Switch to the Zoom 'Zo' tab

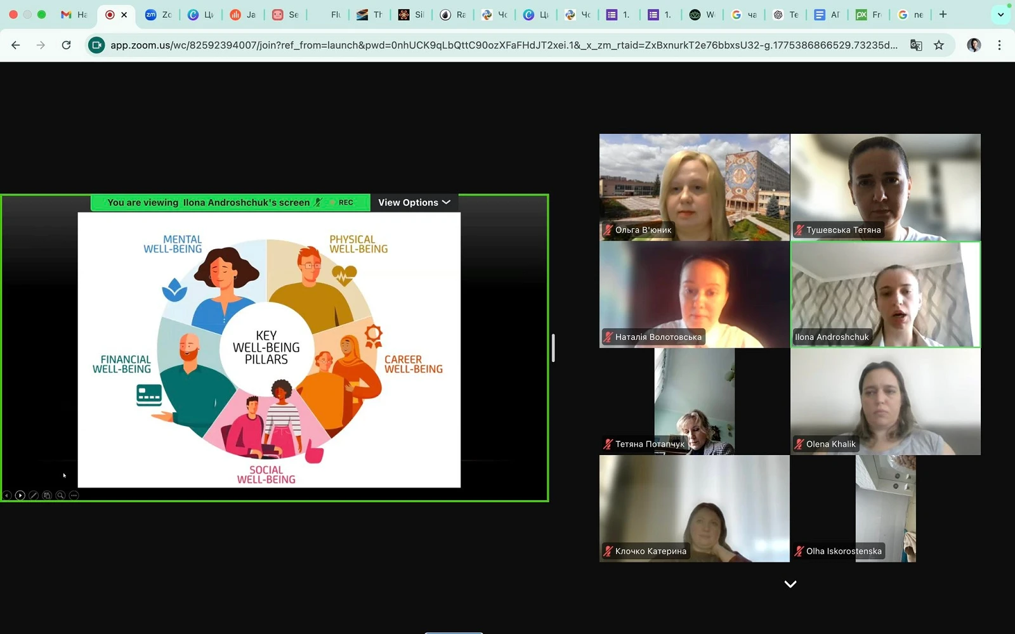click(159, 15)
